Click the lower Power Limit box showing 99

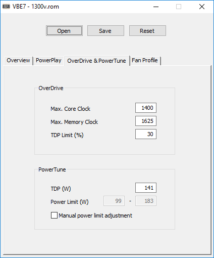point(114,201)
